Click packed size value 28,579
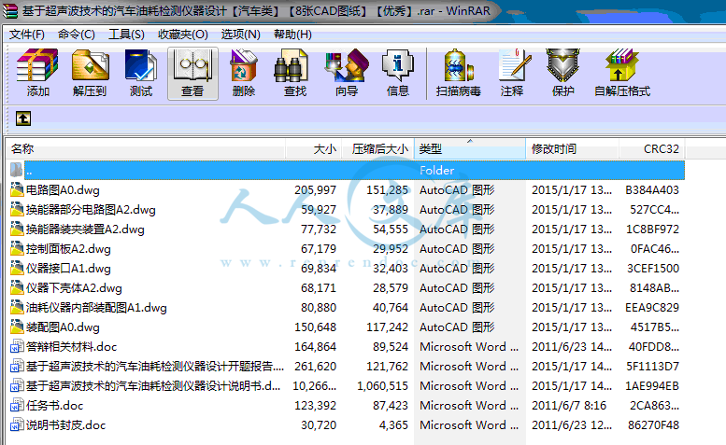726x445 pixels. coord(391,288)
